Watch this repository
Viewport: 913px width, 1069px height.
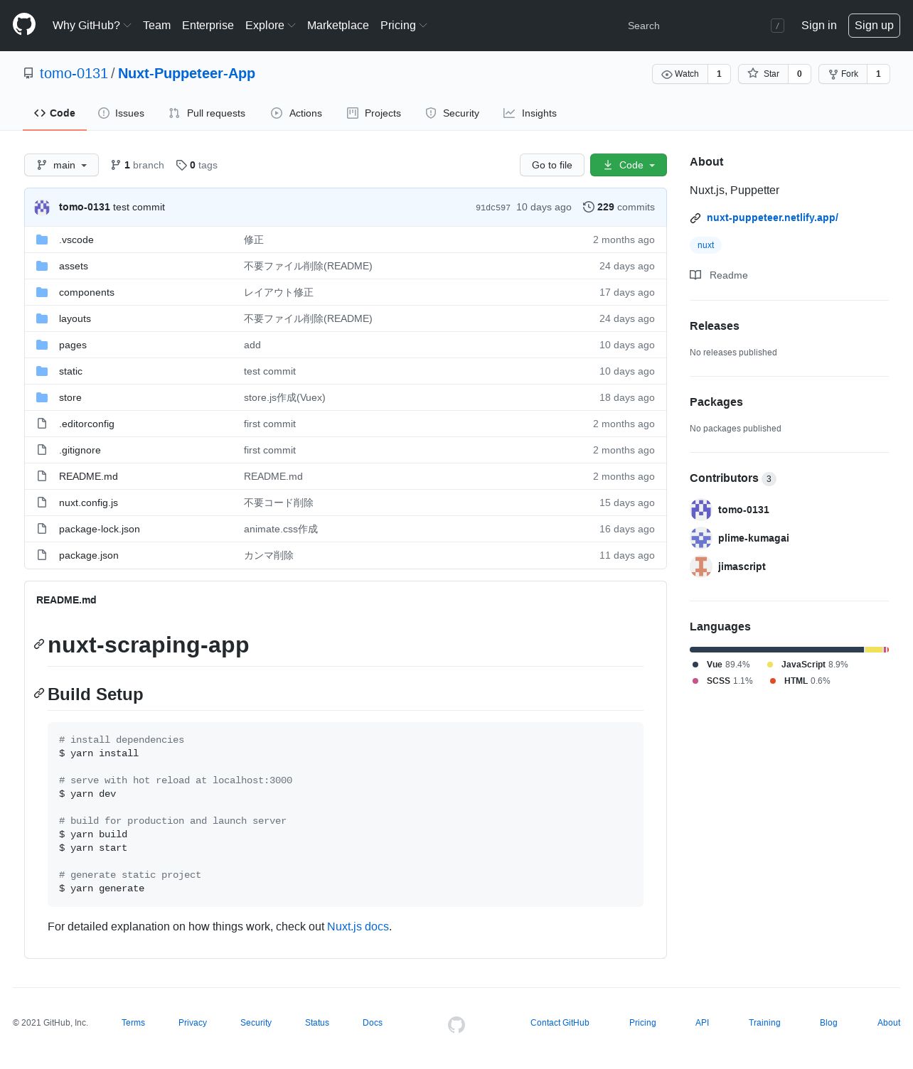pos(680,74)
